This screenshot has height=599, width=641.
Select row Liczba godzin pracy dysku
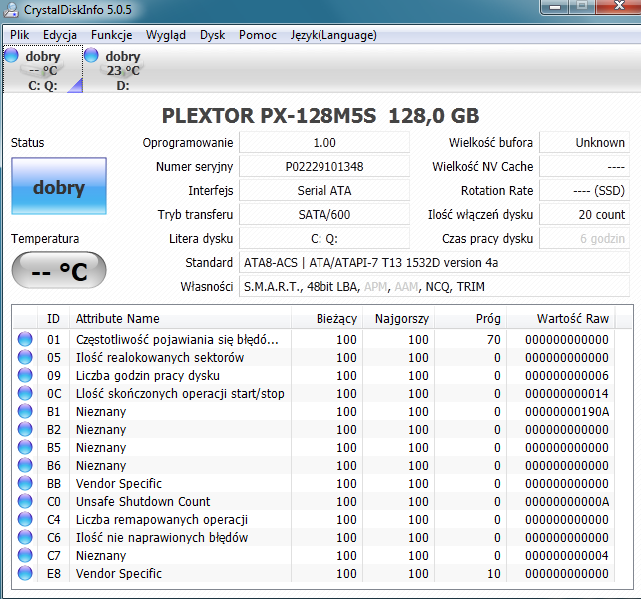pyautogui.click(x=314, y=375)
